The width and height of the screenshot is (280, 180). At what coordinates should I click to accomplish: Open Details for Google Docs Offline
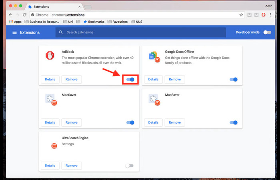click(153, 79)
